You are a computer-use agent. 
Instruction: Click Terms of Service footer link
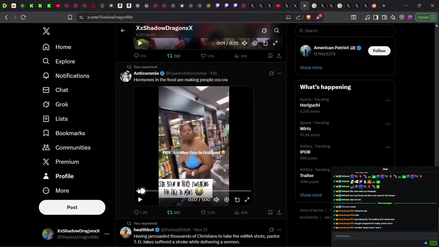pyautogui.click(x=311, y=210)
